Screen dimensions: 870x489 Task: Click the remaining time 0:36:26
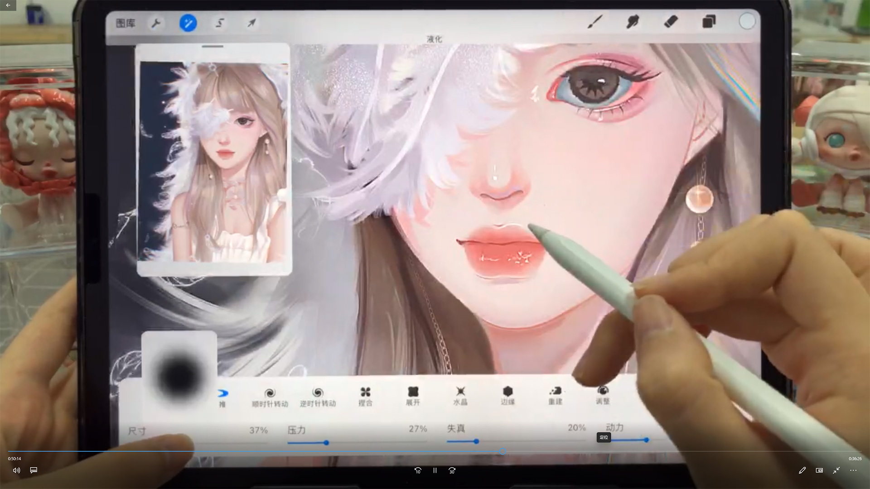click(x=855, y=459)
